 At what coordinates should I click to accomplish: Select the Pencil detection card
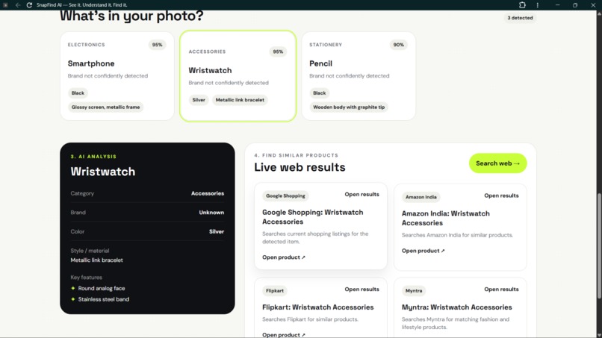(359, 76)
